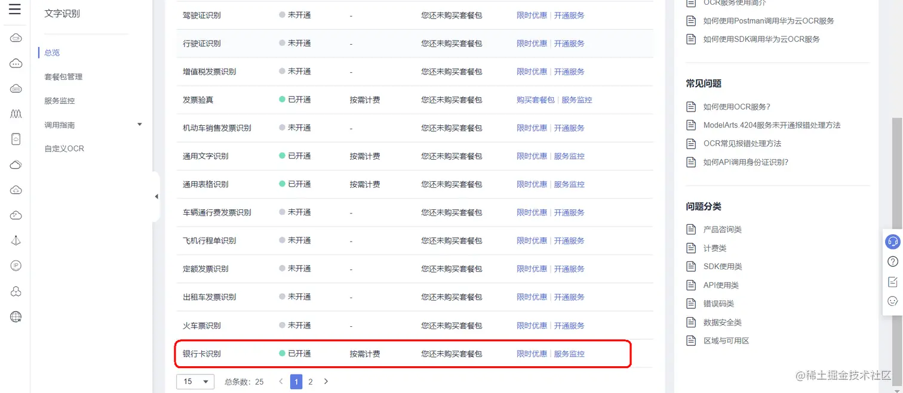
Task: Click the cloud with upload arrow icon
Action: tap(16, 190)
